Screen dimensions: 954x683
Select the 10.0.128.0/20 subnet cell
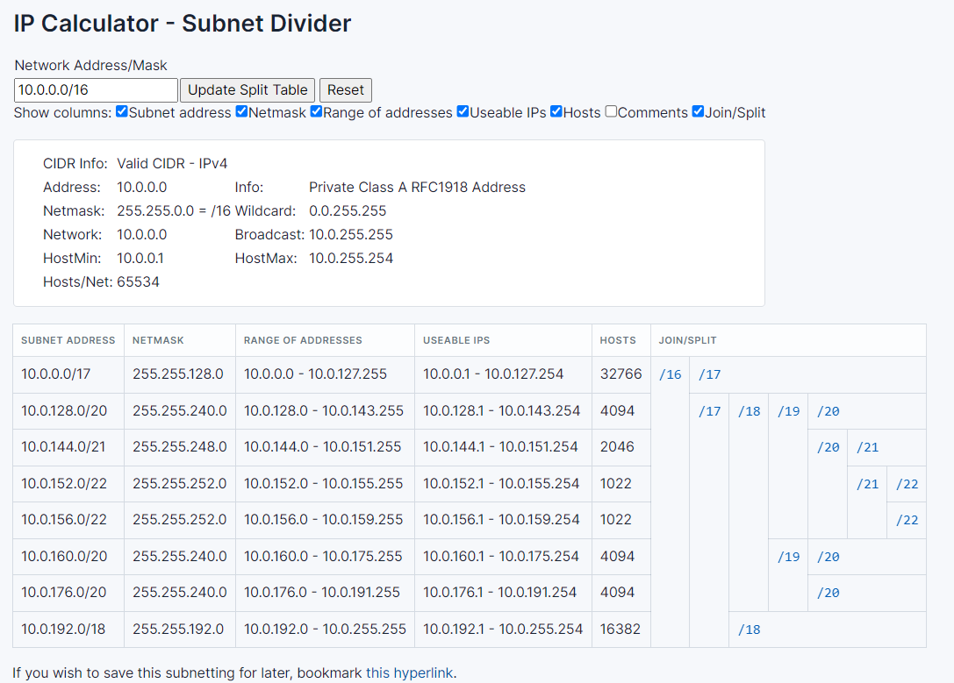click(x=68, y=411)
